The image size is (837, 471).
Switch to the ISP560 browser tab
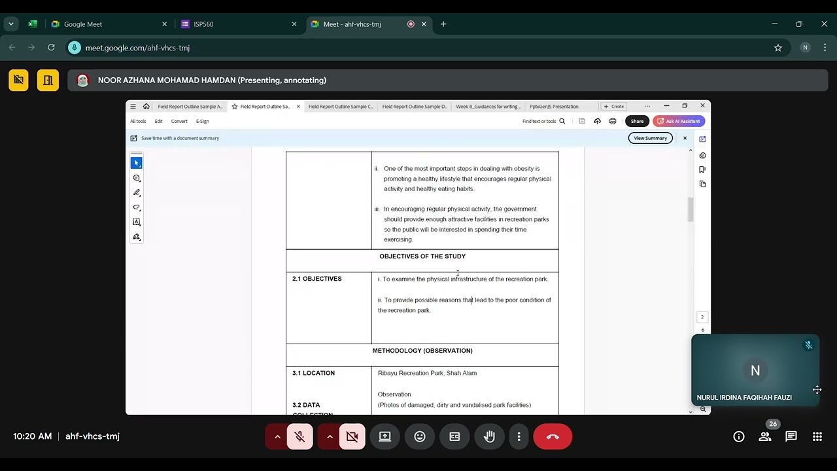point(239,24)
